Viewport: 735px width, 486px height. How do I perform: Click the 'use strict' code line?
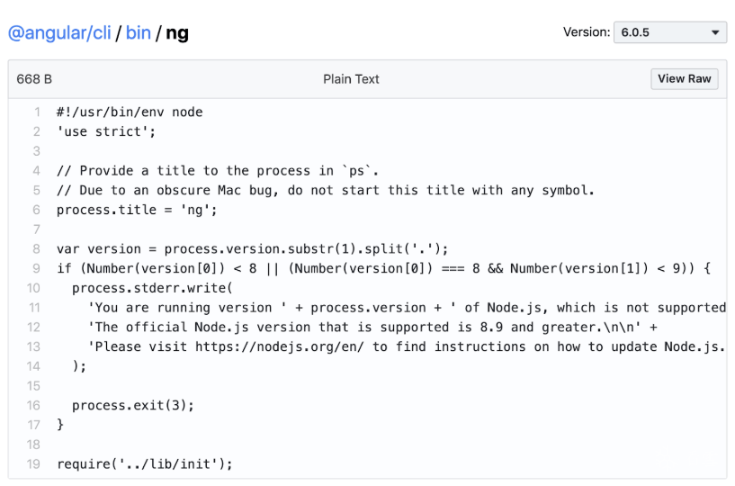(x=106, y=131)
